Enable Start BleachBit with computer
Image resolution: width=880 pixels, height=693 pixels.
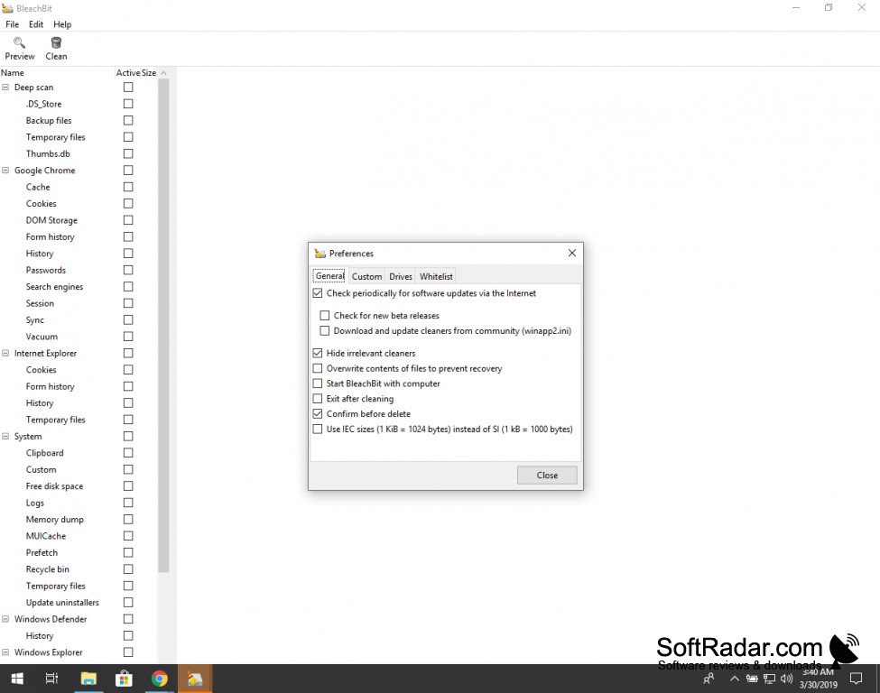[x=318, y=383]
